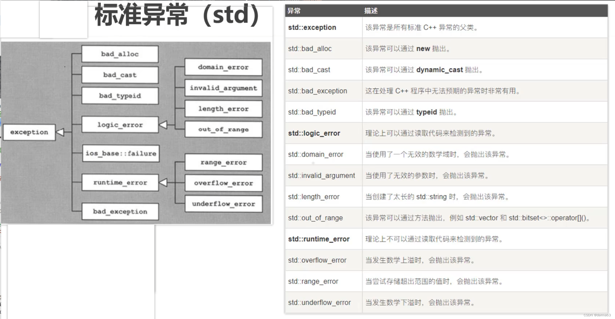This screenshot has height=319, width=615.
Task: Click the underflow_error diagram box
Action: [x=223, y=204]
